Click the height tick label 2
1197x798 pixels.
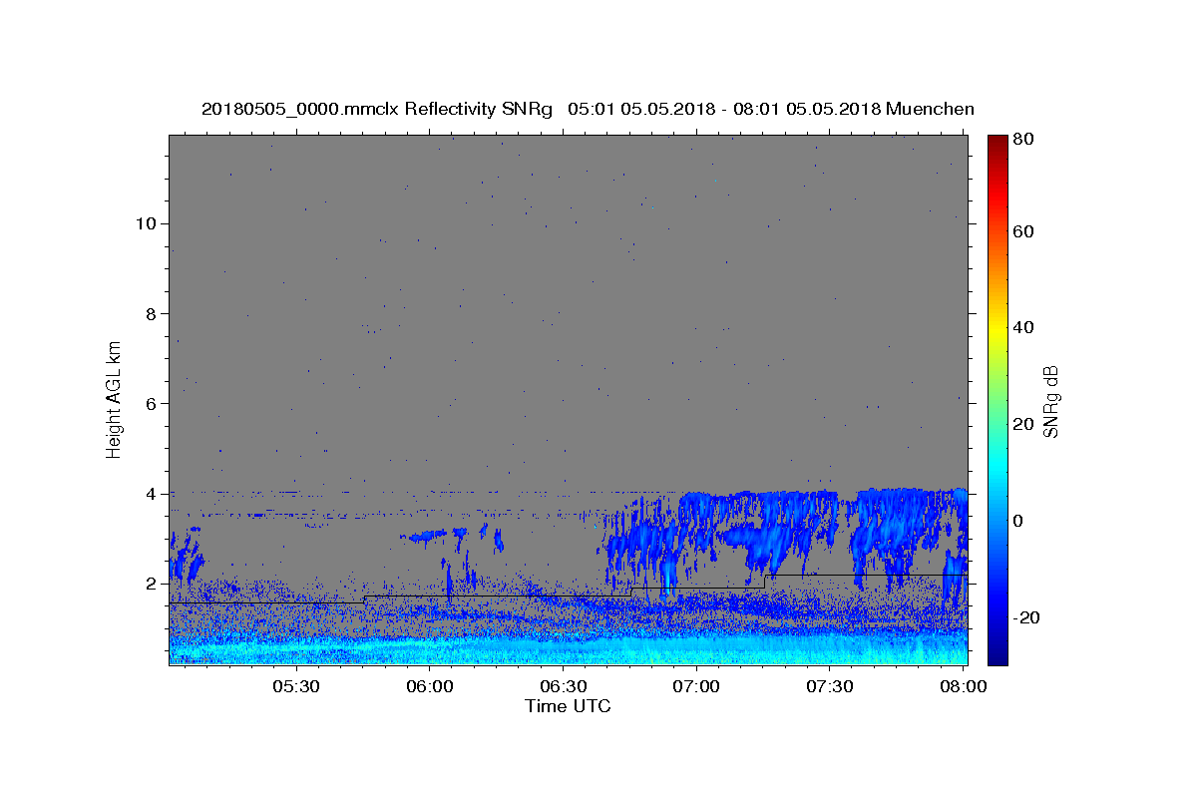151,584
